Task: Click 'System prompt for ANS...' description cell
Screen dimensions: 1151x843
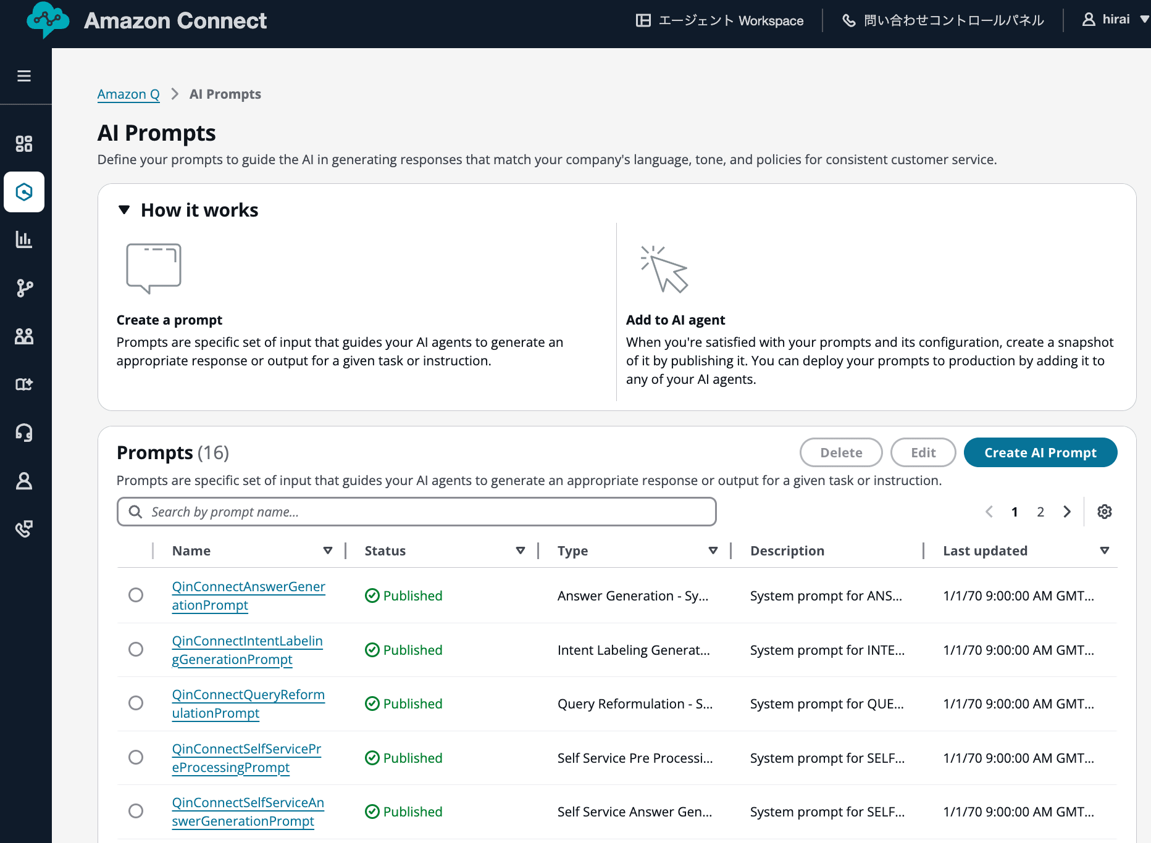Action: coord(826,596)
